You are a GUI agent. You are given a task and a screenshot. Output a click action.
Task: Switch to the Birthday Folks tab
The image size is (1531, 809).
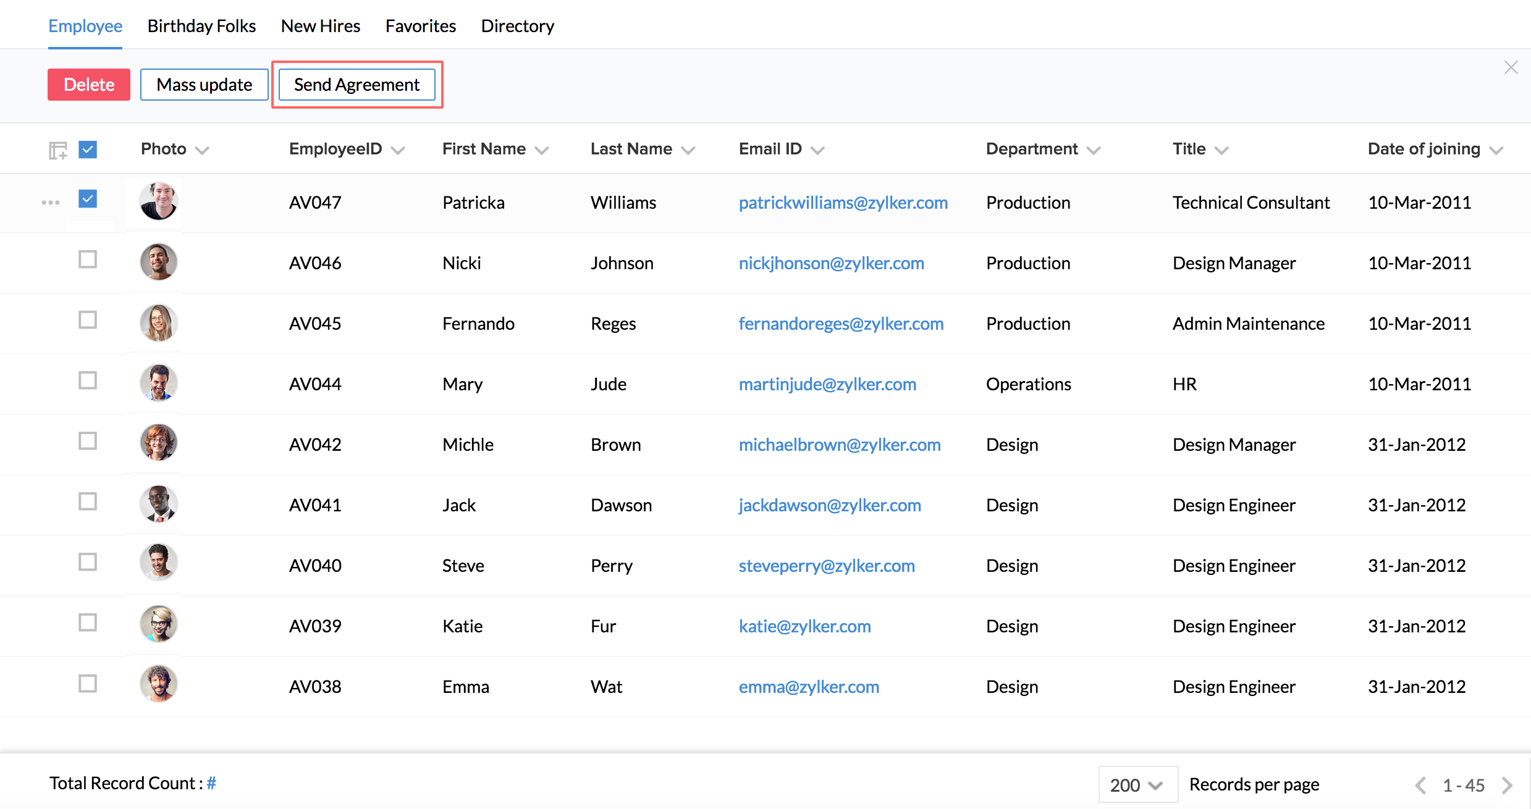pyautogui.click(x=201, y=26)
